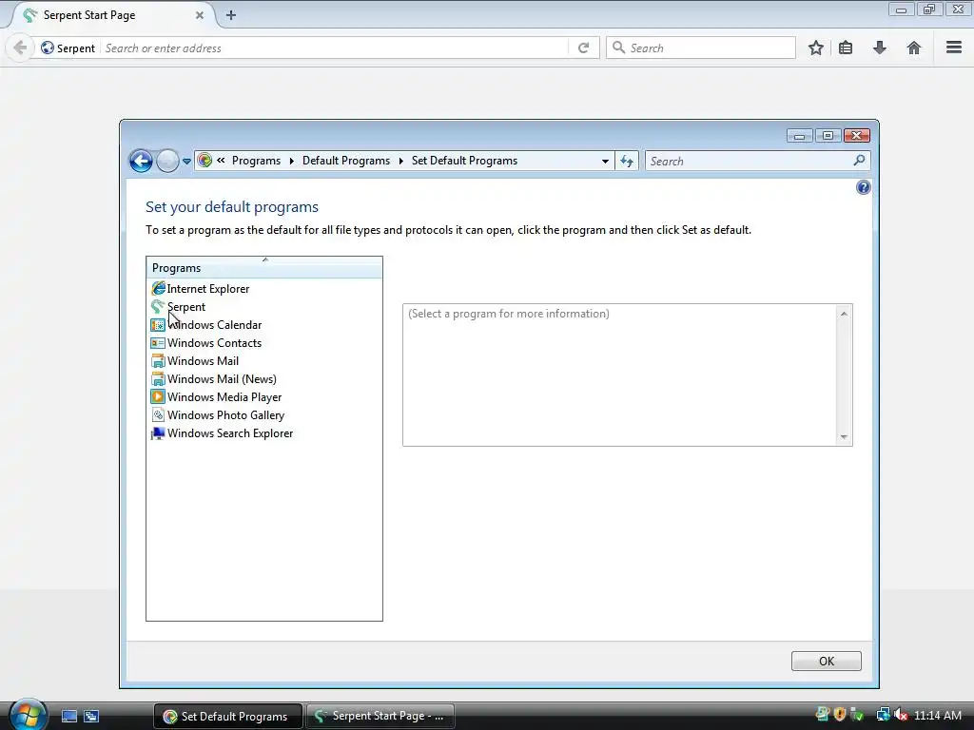Focus the browser address bar
974x730 pixels.
[336, 48]
